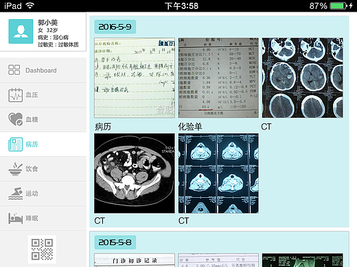Tap the QR code image

coord(42,249)
